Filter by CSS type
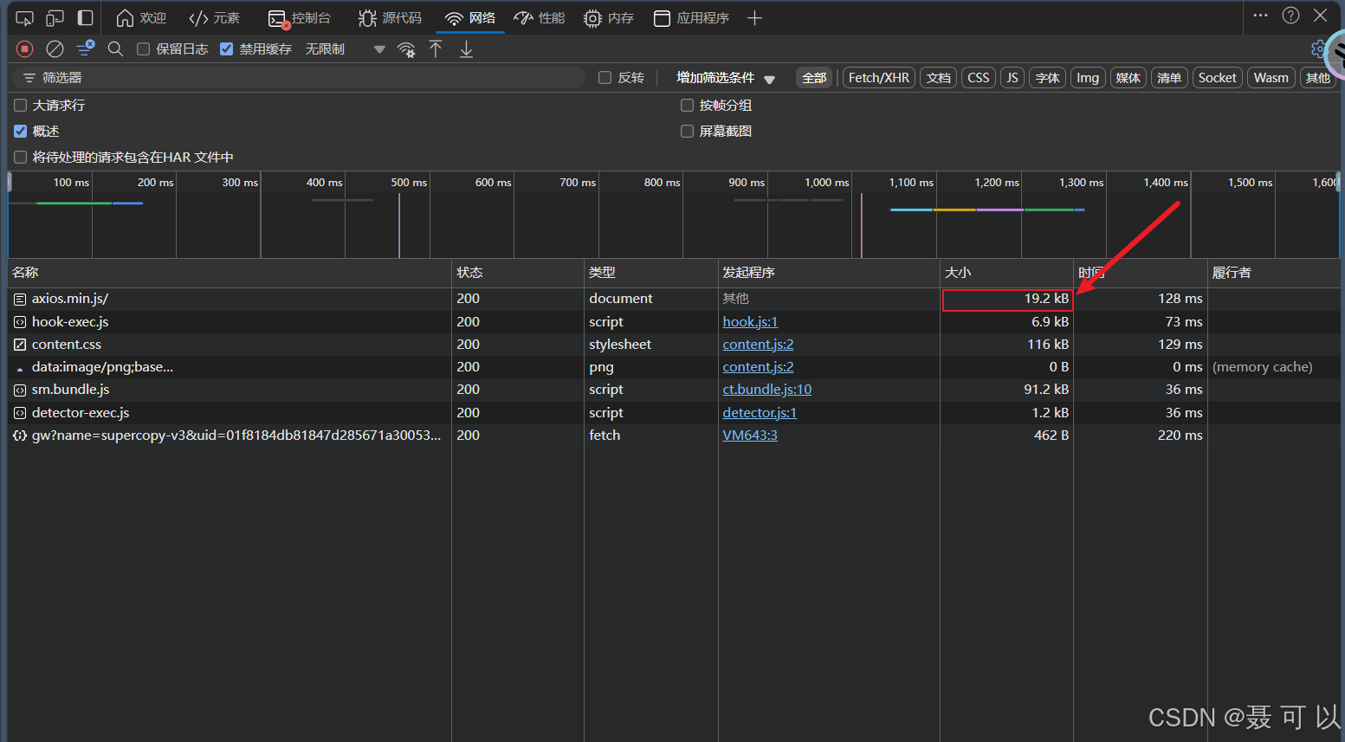The image size is (1345, 742). pos(979,78)
